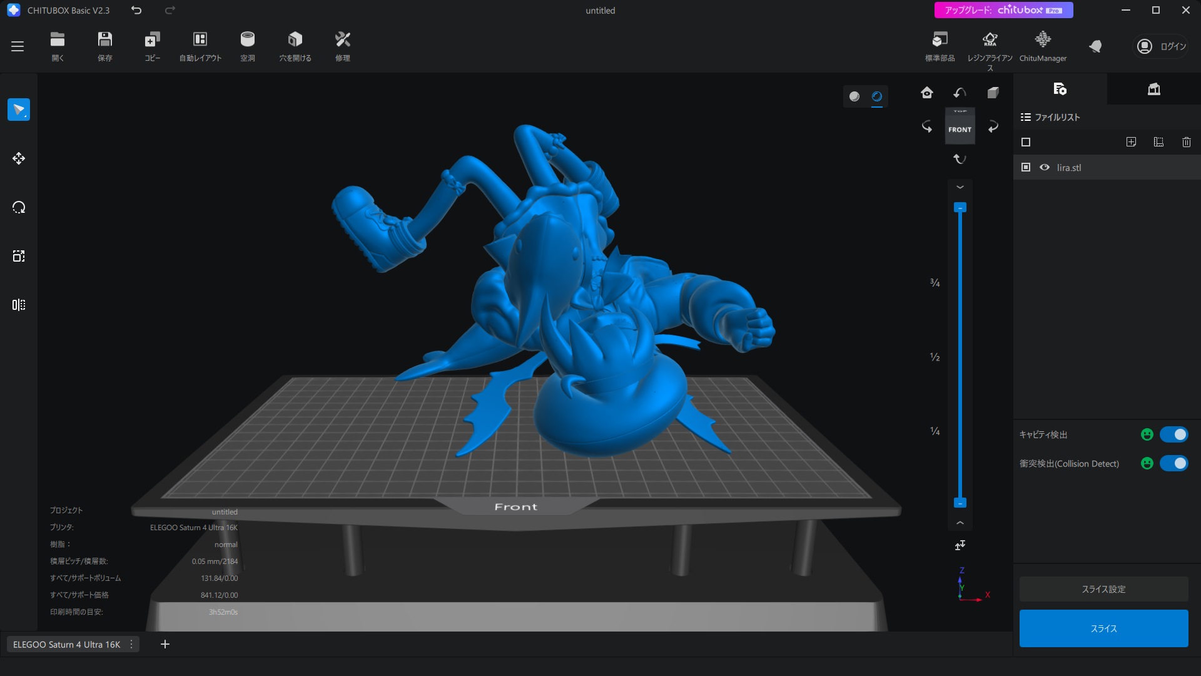This screenshot has width=1201, height=676.
Task: Click the 保存 (Save) icon
Action: tap(105, 46)
